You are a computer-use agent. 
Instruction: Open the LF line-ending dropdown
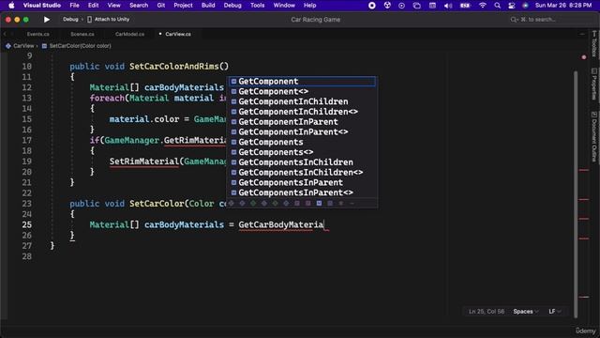[x=554, y=312]
